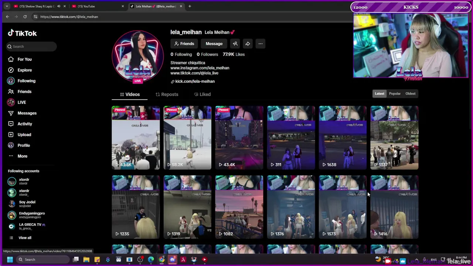Open the video with 311 views
Viewport: 473px width, 266px height.
click(x=291, y=138)
